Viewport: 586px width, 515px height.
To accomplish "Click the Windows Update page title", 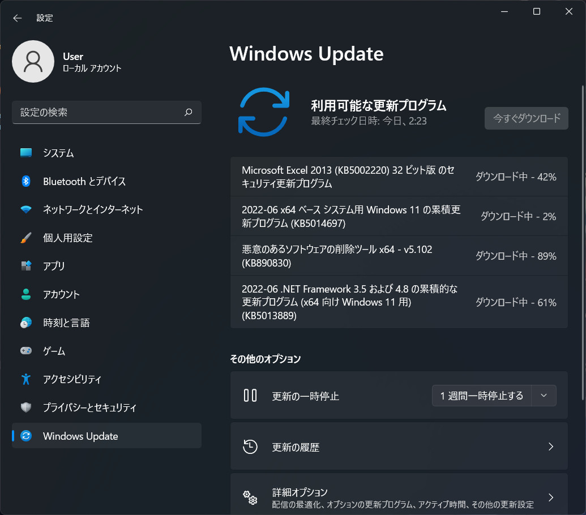I will pos(306,54).
